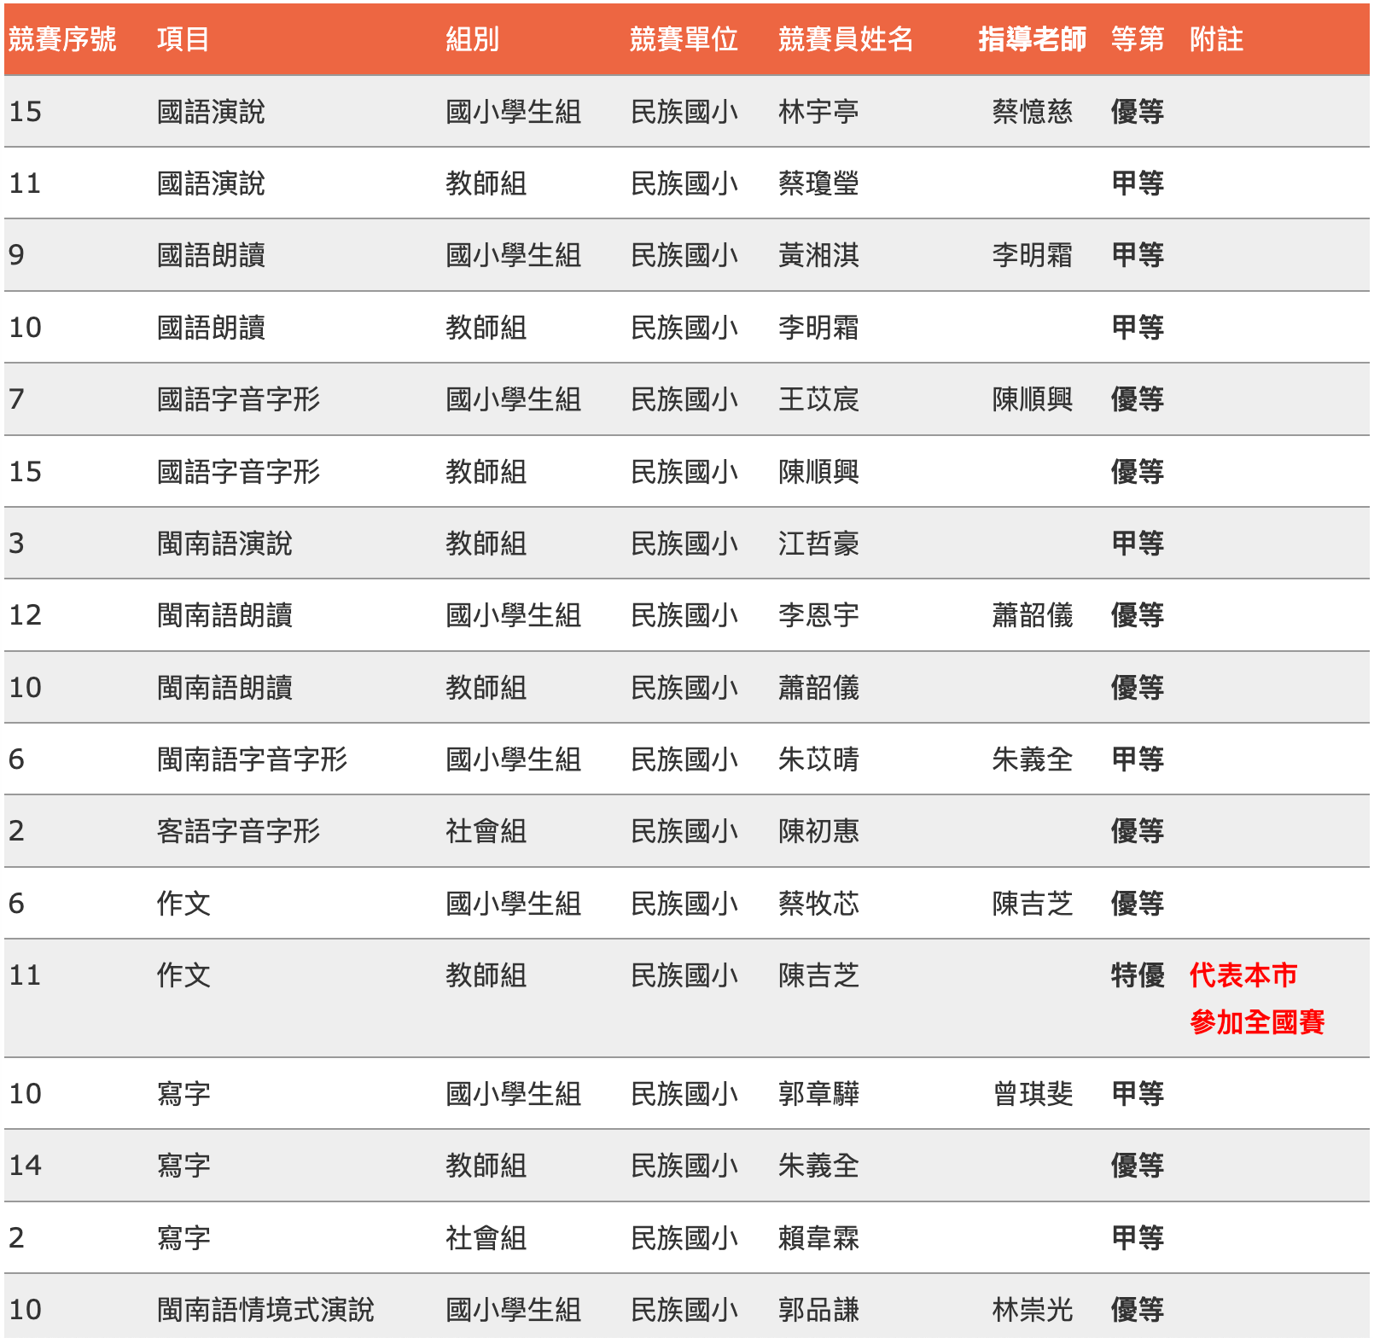Click the 特優 grade cell
The height and width of the screenshot is (1338, 1374).
1137,975
